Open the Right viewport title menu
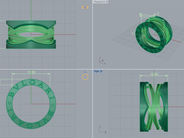Viewport: 184px width, 138px height. [x=97, y=71]
